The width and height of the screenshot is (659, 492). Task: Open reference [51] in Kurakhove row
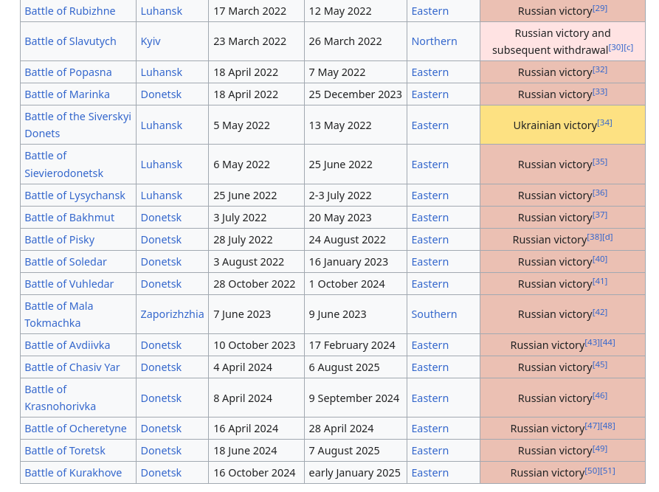pos(608,470)
